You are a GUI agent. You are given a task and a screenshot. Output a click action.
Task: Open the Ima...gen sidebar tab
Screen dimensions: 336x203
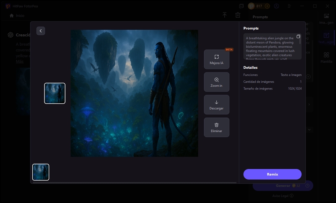pos(326,18)
